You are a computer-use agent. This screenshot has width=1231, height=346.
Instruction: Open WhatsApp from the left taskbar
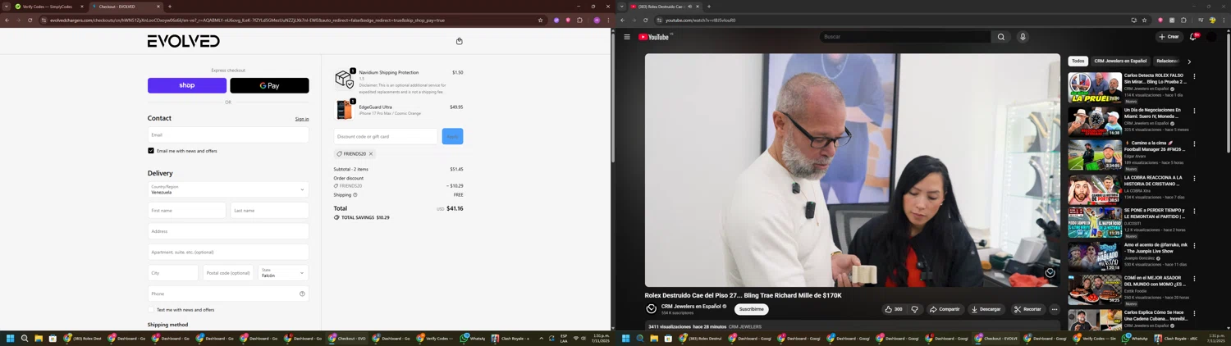(473, 338)
